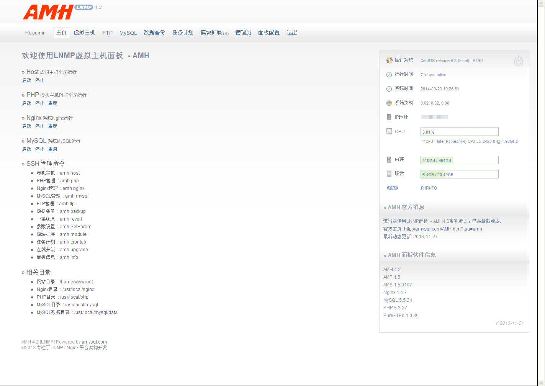Image resolution: width=545 pixels, height=386 pixels.
Task: Log out using the 退出 link
Action: (292, 33)
